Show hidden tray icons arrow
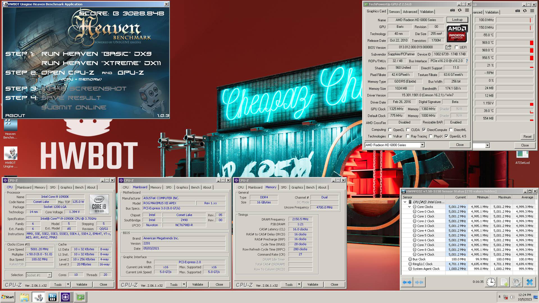This screenshot has width=539, height=303. point(499,297)
